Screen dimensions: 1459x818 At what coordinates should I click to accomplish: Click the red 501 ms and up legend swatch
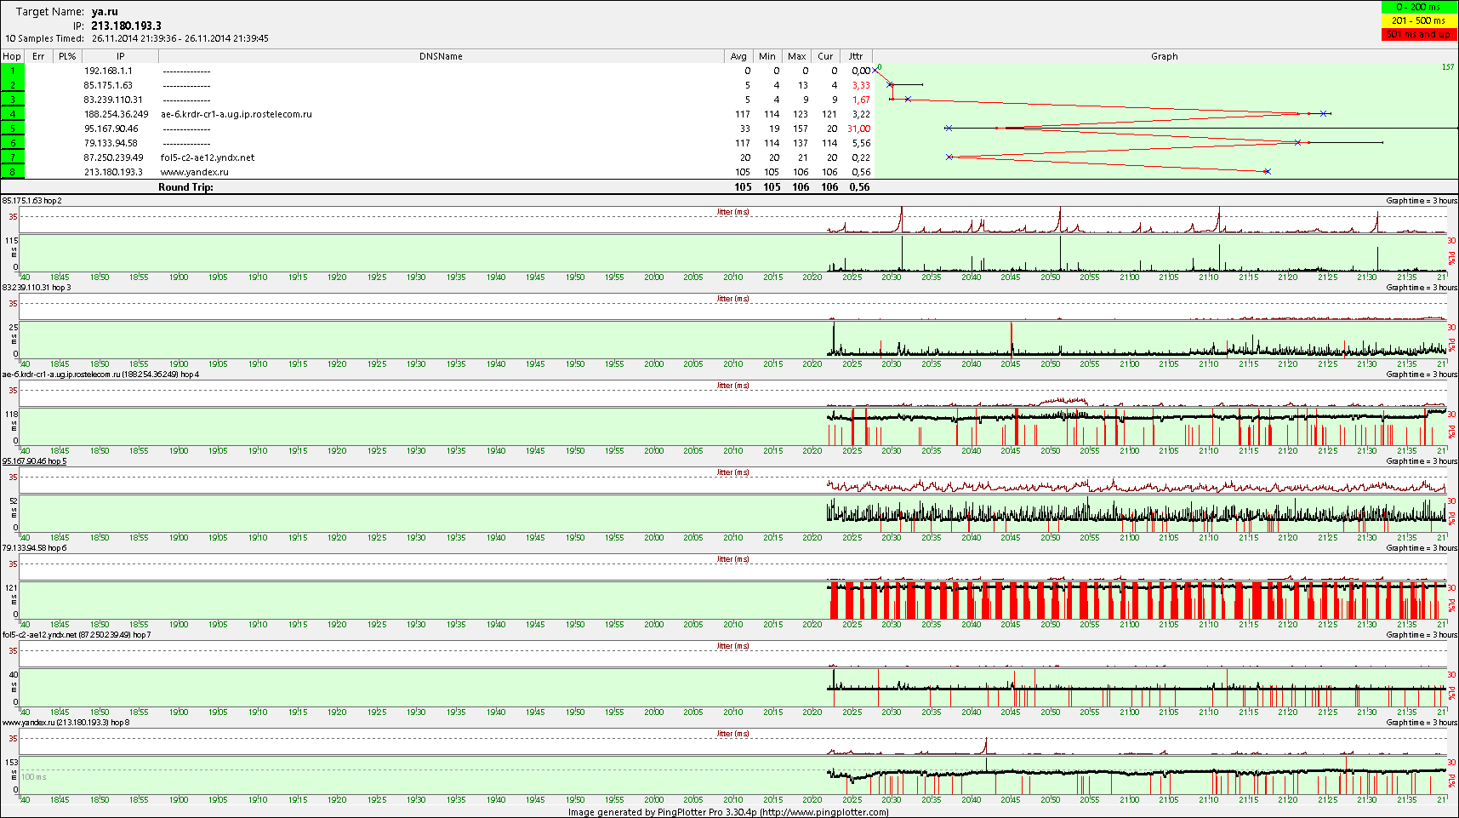[1419, 34]
